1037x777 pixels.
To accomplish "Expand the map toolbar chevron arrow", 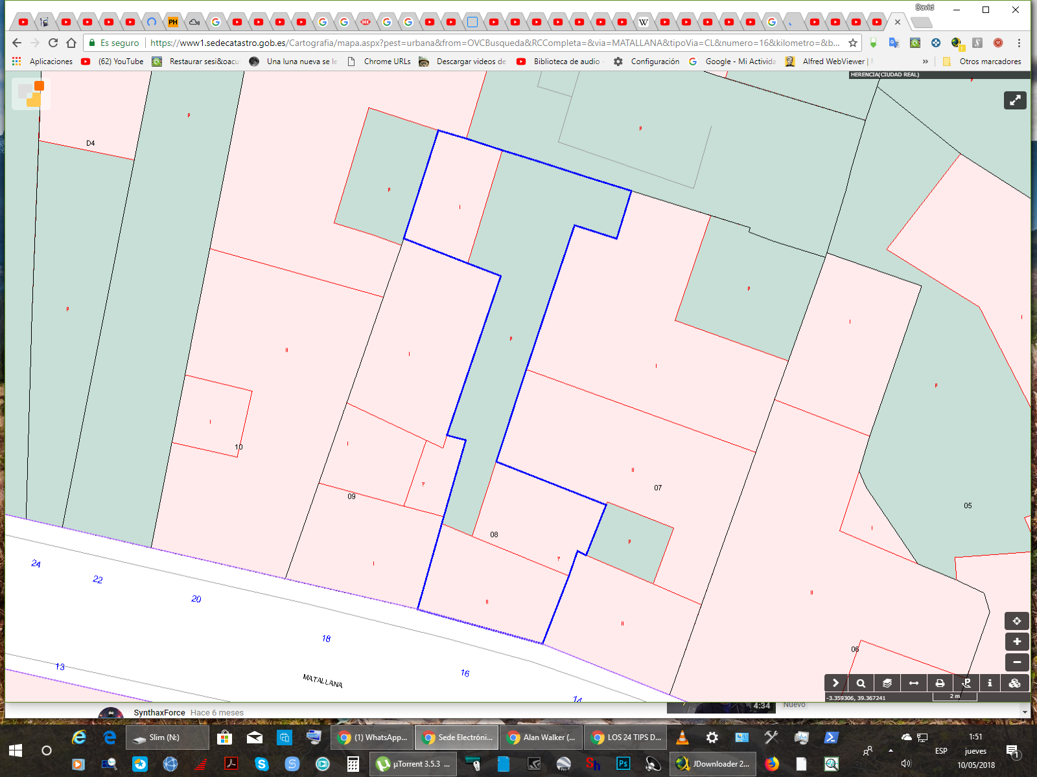I will pyautogui.click(x=835, y=683).
